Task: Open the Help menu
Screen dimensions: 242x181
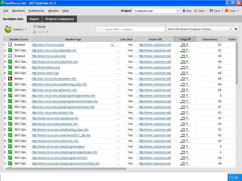Action: 66,11
